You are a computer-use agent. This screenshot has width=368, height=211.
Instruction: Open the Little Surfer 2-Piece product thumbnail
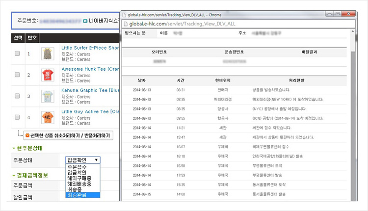coord(48,53)
